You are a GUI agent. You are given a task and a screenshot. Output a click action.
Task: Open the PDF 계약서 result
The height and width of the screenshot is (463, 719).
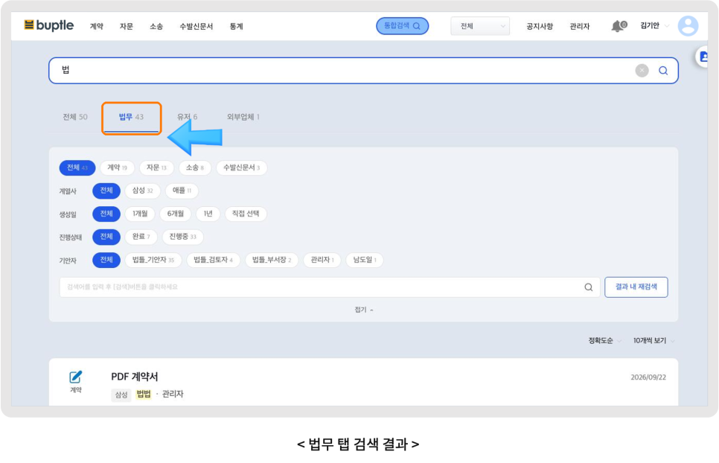tap(135, 377)
